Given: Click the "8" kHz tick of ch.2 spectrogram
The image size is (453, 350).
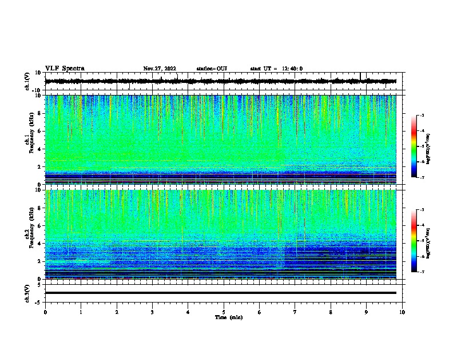Looking at the screenshot, I should (40, 208).
